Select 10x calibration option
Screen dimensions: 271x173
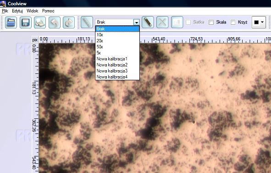click(x=117, y=35)
